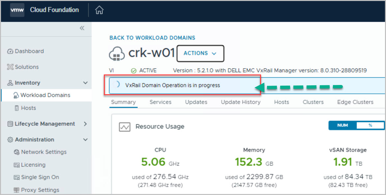Click the Administration gear icon
386x195 pixels.
(10, 140)
